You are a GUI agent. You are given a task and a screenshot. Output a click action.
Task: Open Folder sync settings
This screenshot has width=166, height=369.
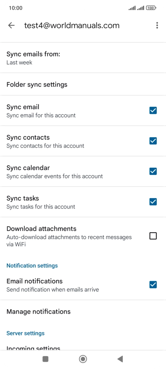(x=83, y=84)
